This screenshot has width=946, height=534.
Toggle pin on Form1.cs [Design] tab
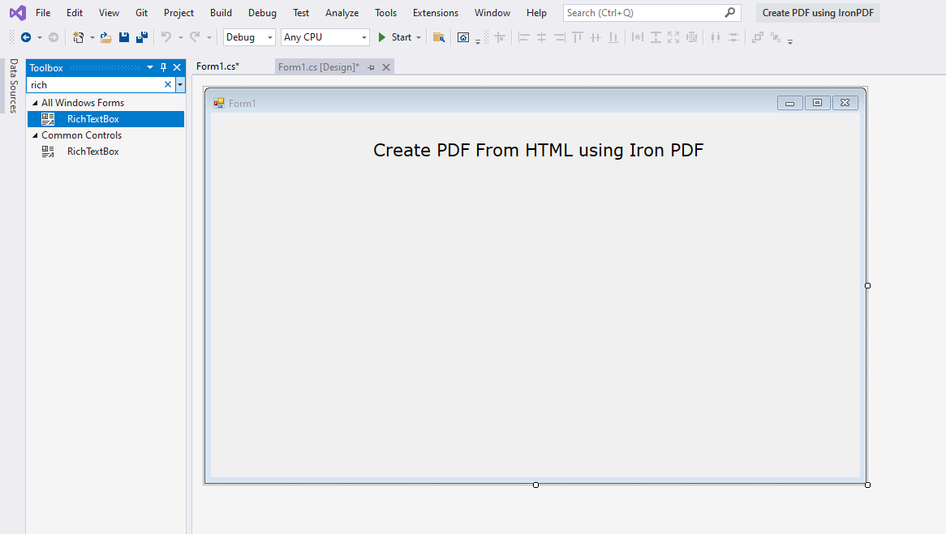click(371, 67)
